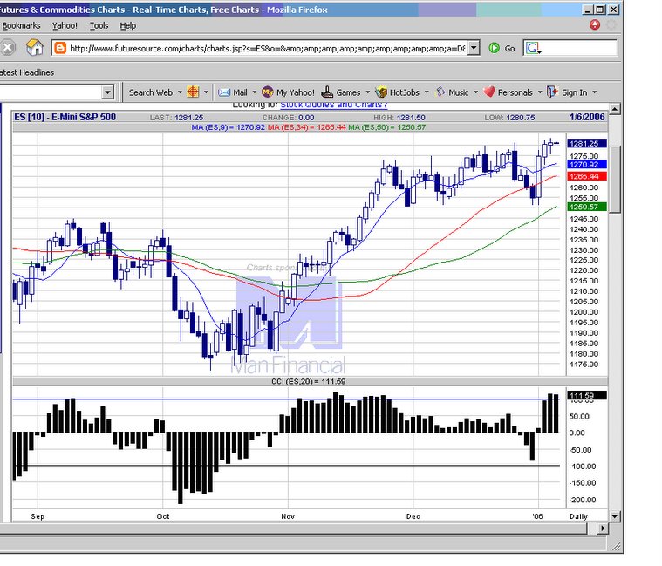Click the MA (ES,9) = 1270.92 legend
Viewport: 662px width, 566px height.
[228, 127]
